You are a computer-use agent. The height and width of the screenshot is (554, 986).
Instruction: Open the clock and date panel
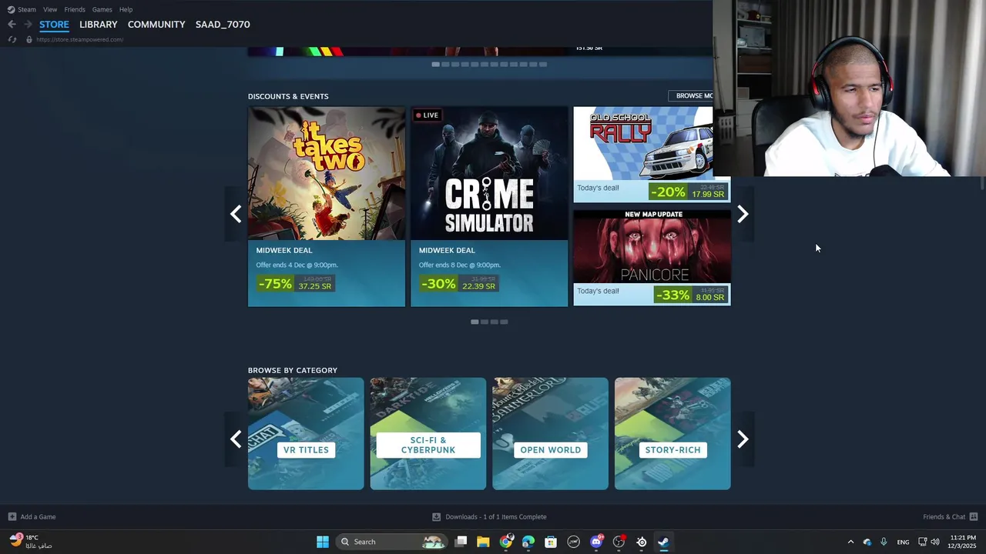[x=963, y=542]
